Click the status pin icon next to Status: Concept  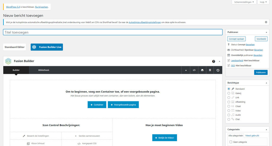[229, 44]
